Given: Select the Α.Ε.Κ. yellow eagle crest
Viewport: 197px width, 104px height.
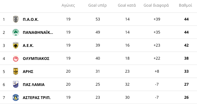Looking at the screenshot, I should (16, 45).
